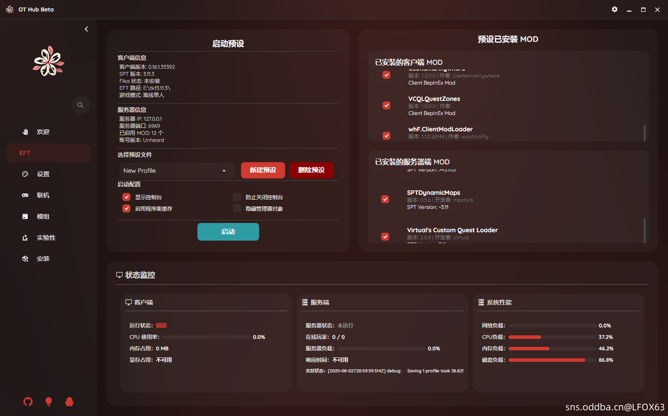Open the GitHub link icon
Image resolution: width=668 pixels, height=416 pixels.
point(28,401)
